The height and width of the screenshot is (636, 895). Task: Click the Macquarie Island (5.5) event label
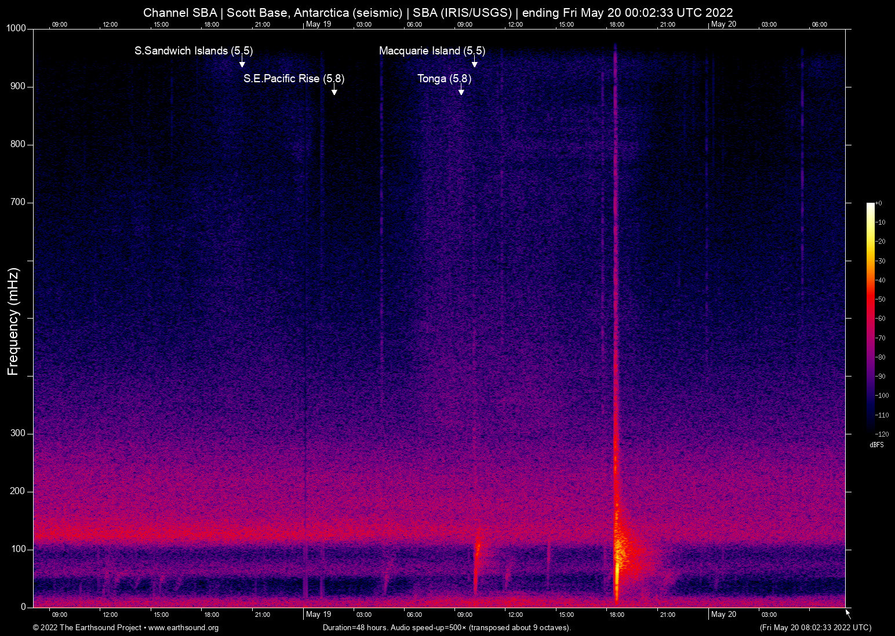click(432, 51)
